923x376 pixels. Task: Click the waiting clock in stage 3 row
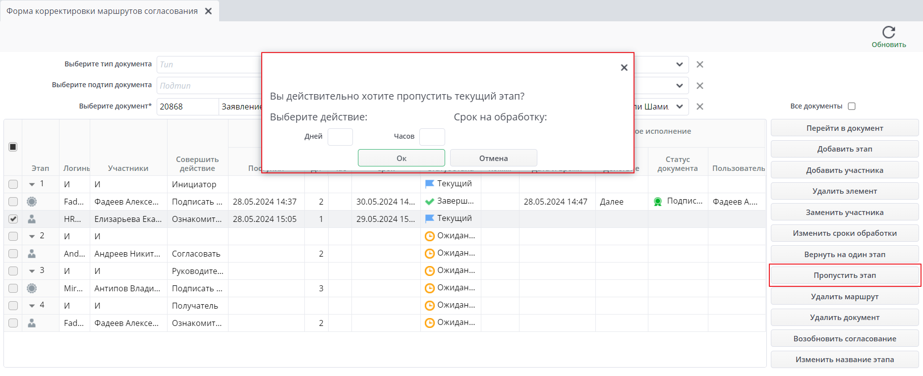click(x=430, y=271)
